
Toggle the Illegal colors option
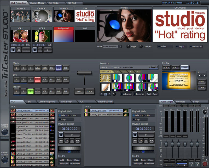click(x=181, y=47)
